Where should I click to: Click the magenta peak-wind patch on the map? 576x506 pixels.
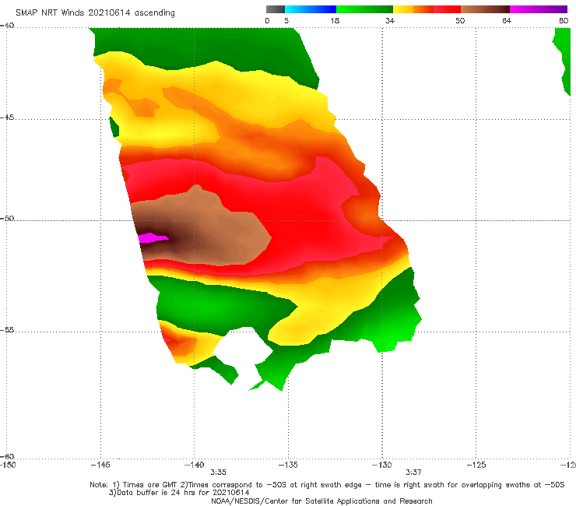click(153, 237)
